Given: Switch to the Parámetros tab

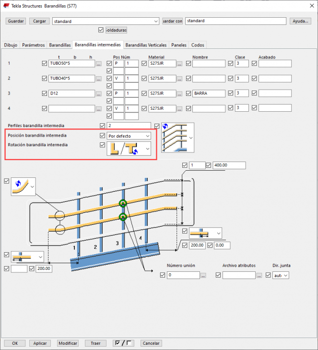Looking at the screenshot, I should [34, 45].
